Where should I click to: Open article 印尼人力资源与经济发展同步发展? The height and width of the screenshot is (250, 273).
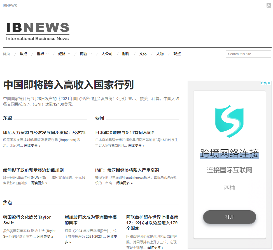(44, 132)
